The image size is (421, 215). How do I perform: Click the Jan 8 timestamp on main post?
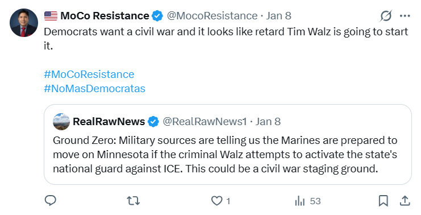click(x=279, y=16)
